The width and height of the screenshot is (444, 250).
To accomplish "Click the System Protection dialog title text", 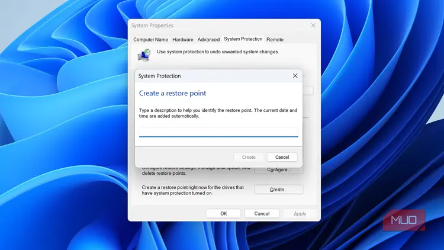I will click(159, 76).
